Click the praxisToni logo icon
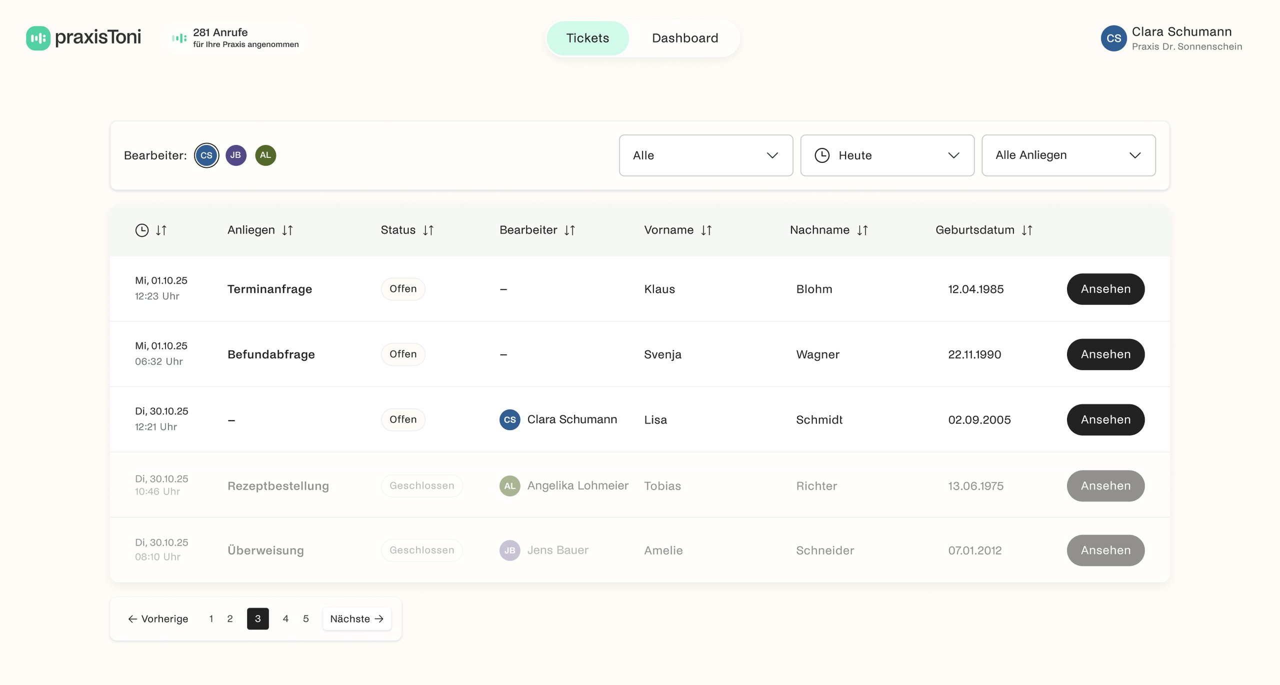1280x685 pixels. click(x=38, y=38)
